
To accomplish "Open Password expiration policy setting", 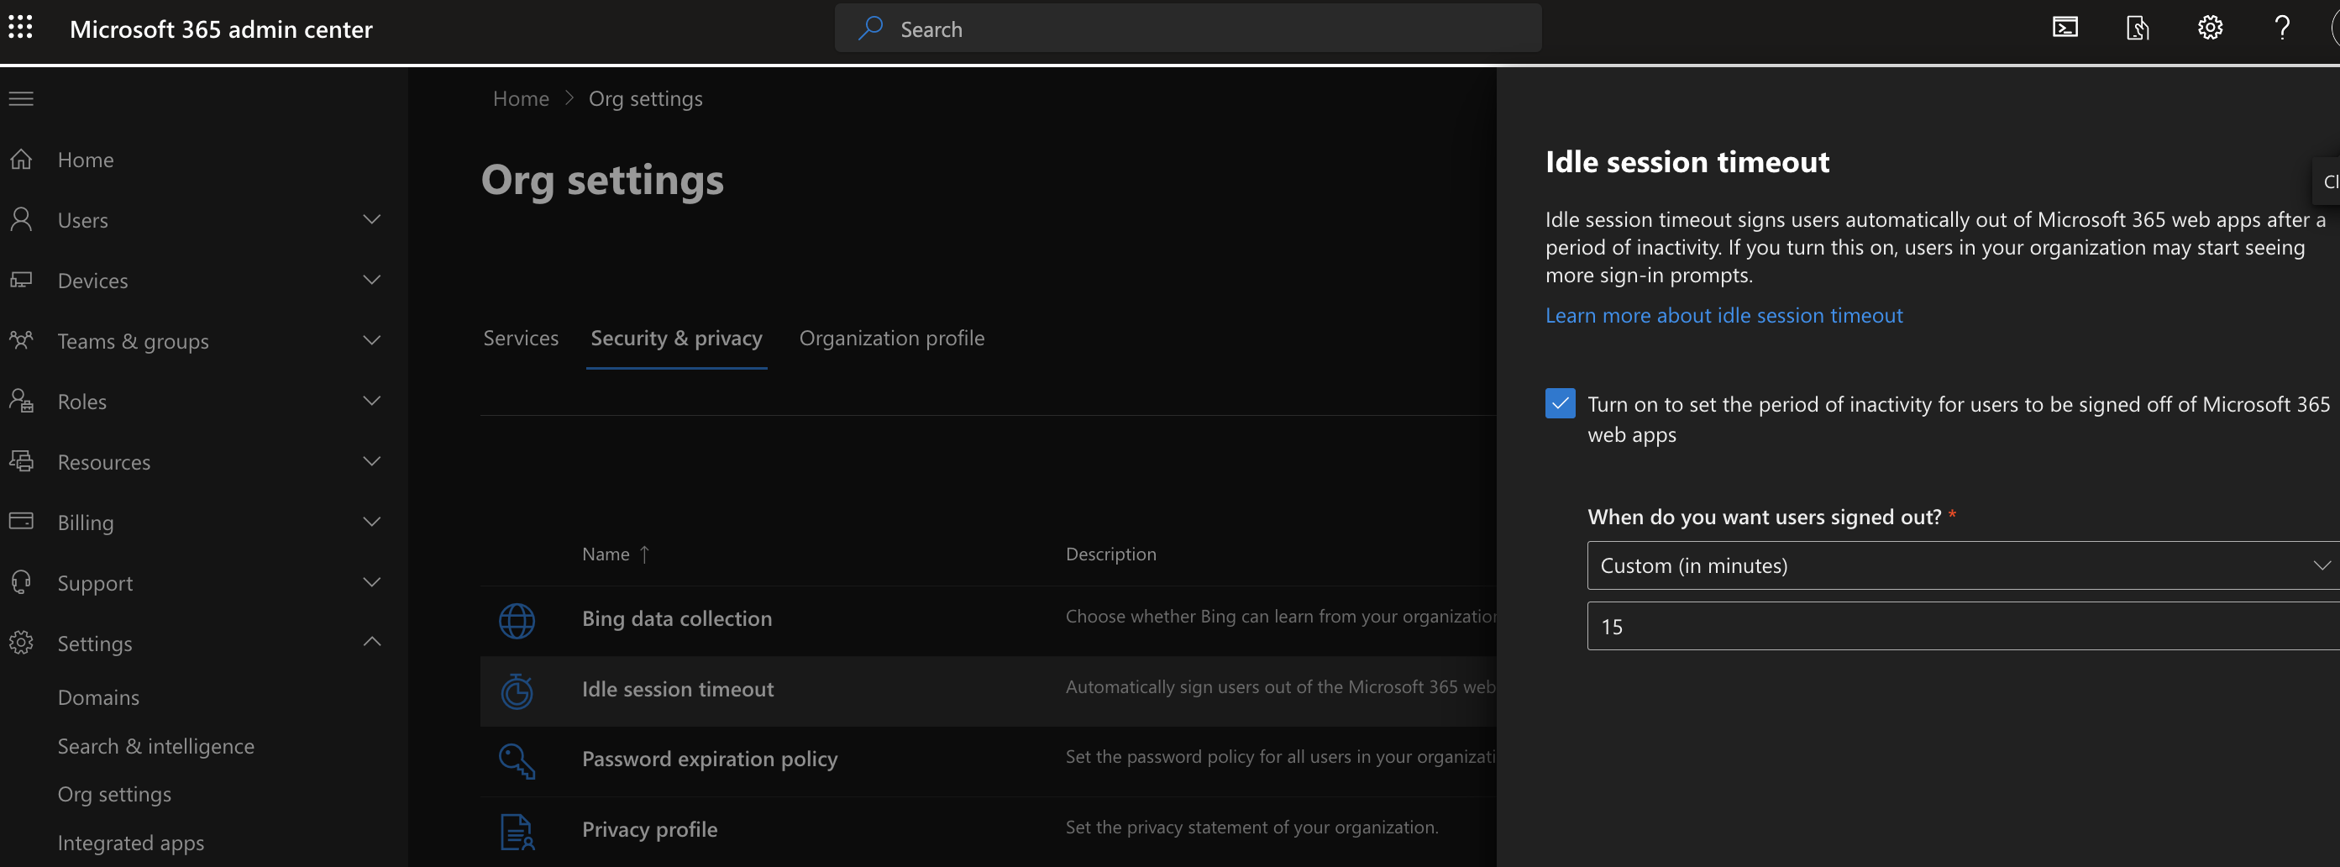I will [710, 759].
